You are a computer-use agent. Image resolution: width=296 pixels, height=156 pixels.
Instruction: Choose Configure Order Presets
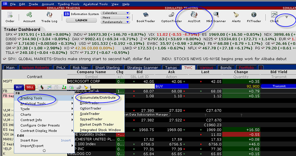tap(40, 125)
